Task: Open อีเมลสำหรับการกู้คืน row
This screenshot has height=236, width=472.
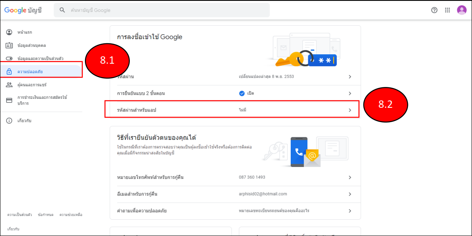Action: [x=235, y=194]
